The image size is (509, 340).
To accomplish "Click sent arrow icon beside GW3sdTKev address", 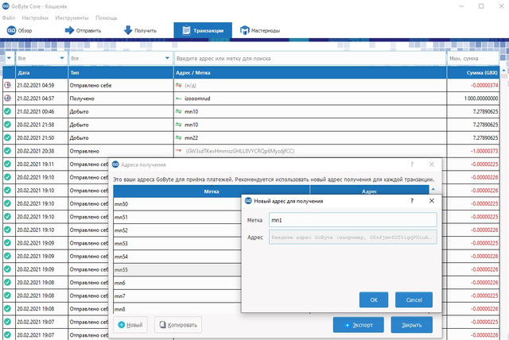I will pyautogui.click(x=178, y=151).
